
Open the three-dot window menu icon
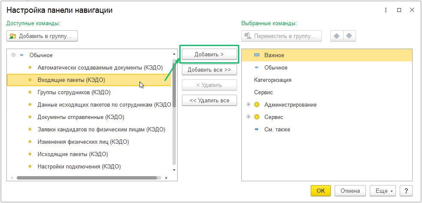point(386,10)
